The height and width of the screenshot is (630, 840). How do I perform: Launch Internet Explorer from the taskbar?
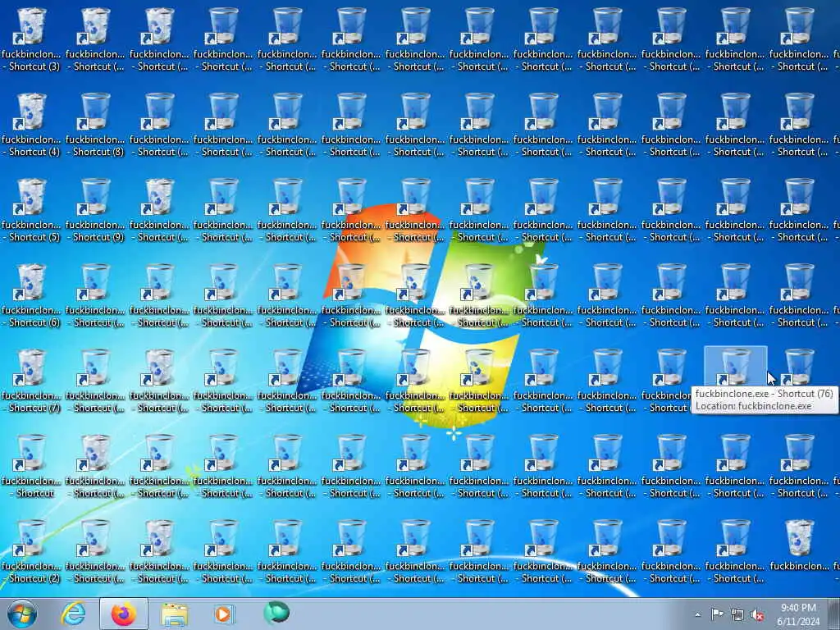click(73, 614)
